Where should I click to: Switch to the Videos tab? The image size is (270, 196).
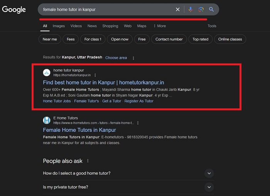coord(76,26)
